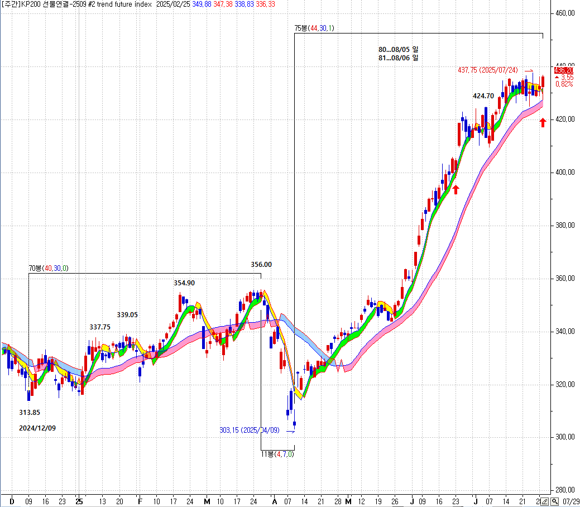Open the magnifier zoom tool
The image size is (580, 507).
pyautogui.click(x=554, y=502)
